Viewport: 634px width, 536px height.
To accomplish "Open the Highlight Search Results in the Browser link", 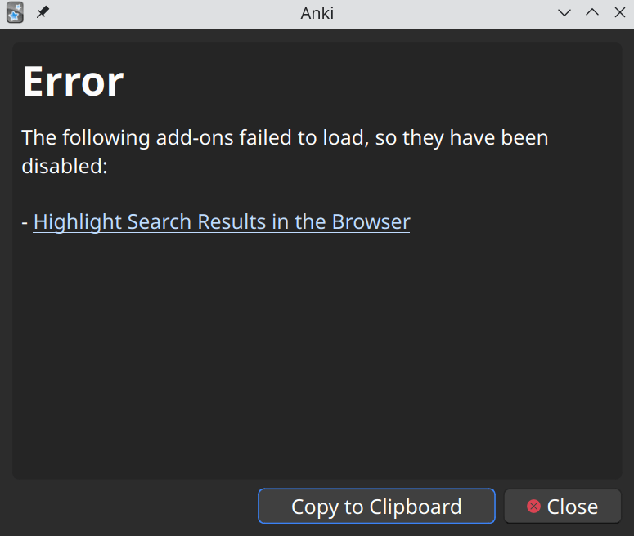I will click(221, 221).
